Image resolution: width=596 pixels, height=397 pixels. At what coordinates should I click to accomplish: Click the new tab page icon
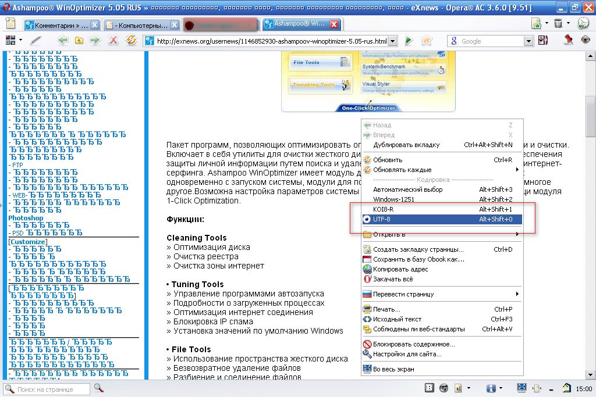pos(10,23)
